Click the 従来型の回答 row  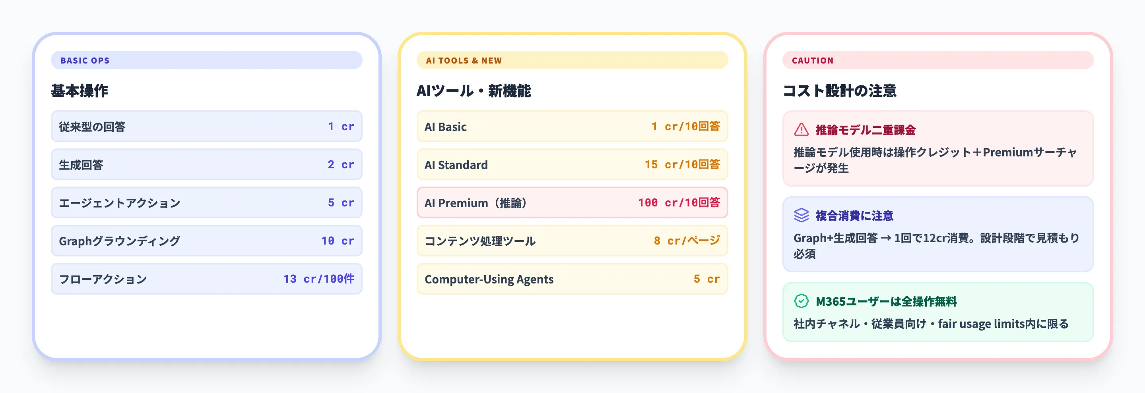[206, 127]
